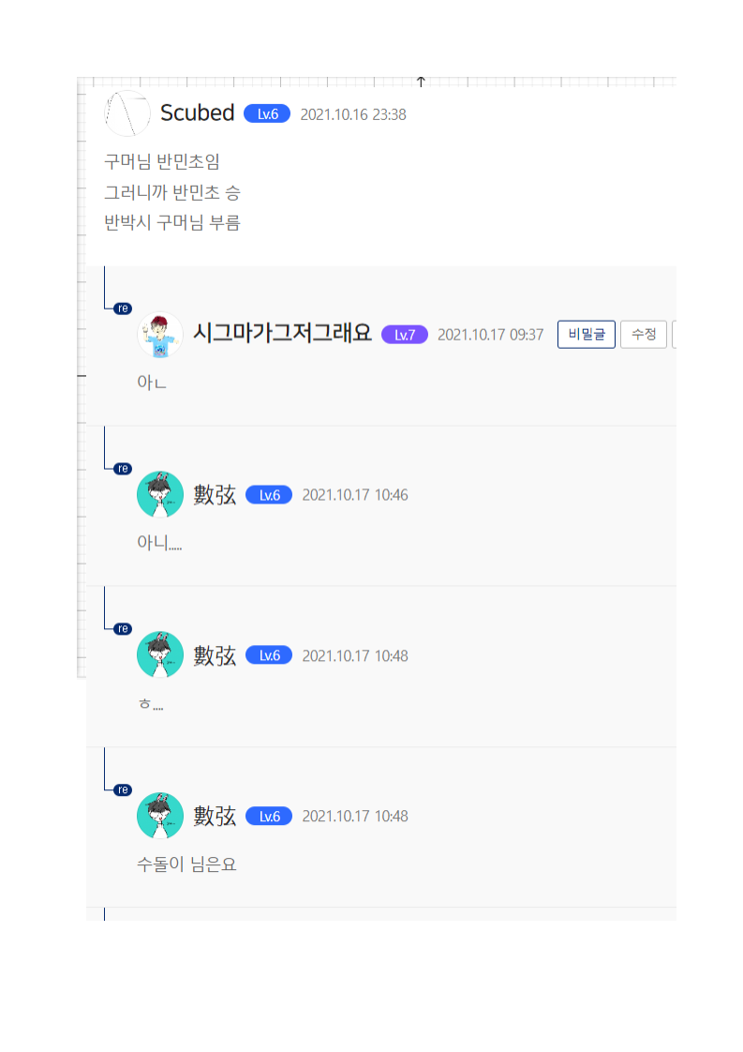Click 數弦's avatar on the 'ㅎ....' reply

(x=160, y=654)
